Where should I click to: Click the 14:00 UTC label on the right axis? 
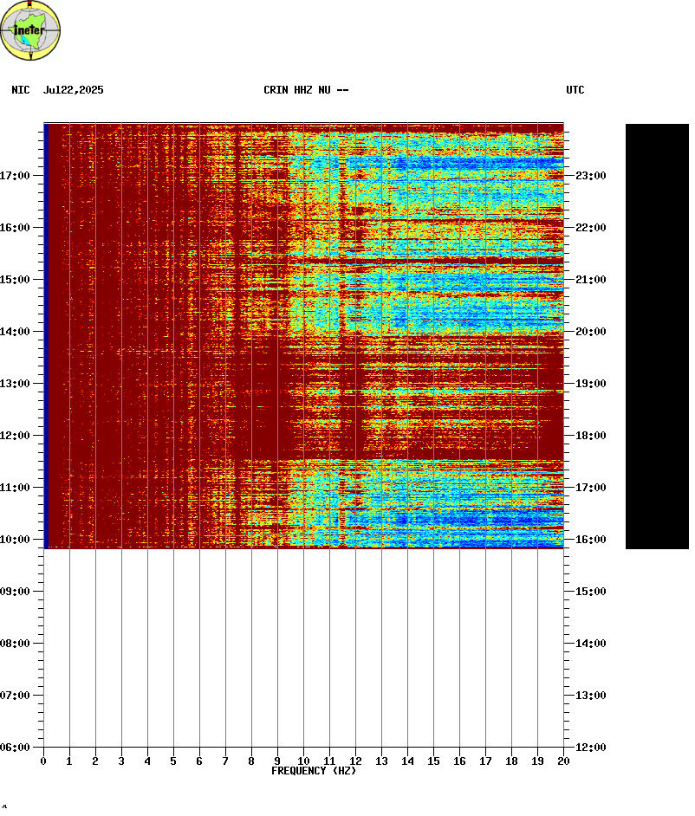pos(591,644)
